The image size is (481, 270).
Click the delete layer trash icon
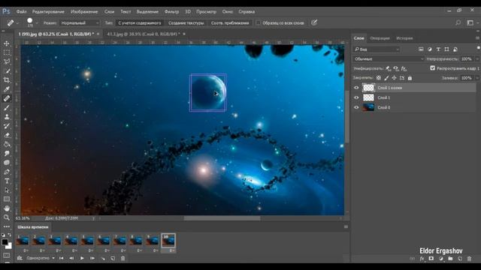[469, 259]
